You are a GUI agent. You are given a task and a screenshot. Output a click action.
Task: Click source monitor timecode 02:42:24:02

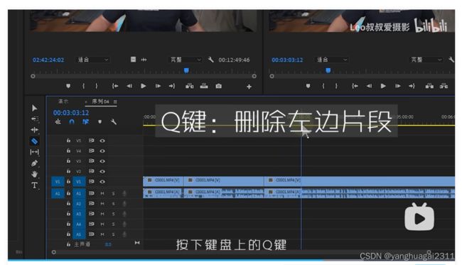pyautogui.click(x=48, y=60)
